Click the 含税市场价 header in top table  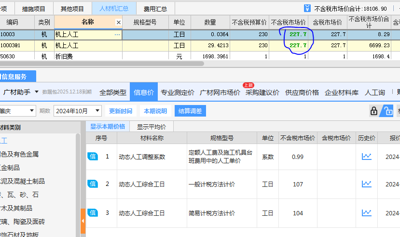[x=328, y=23]
